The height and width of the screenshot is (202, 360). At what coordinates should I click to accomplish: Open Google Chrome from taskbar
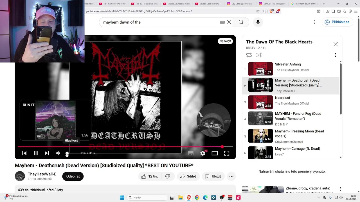197,198
